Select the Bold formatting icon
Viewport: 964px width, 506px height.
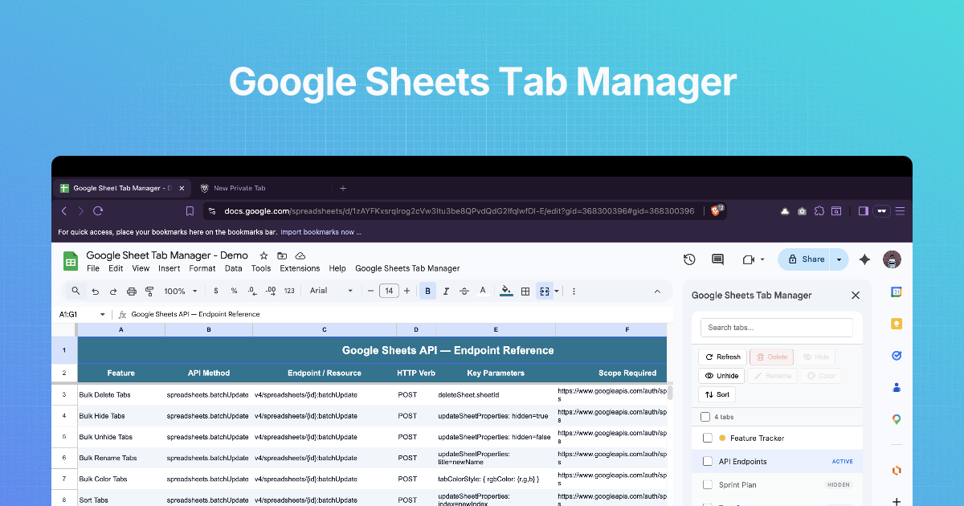tap(427, 291)
